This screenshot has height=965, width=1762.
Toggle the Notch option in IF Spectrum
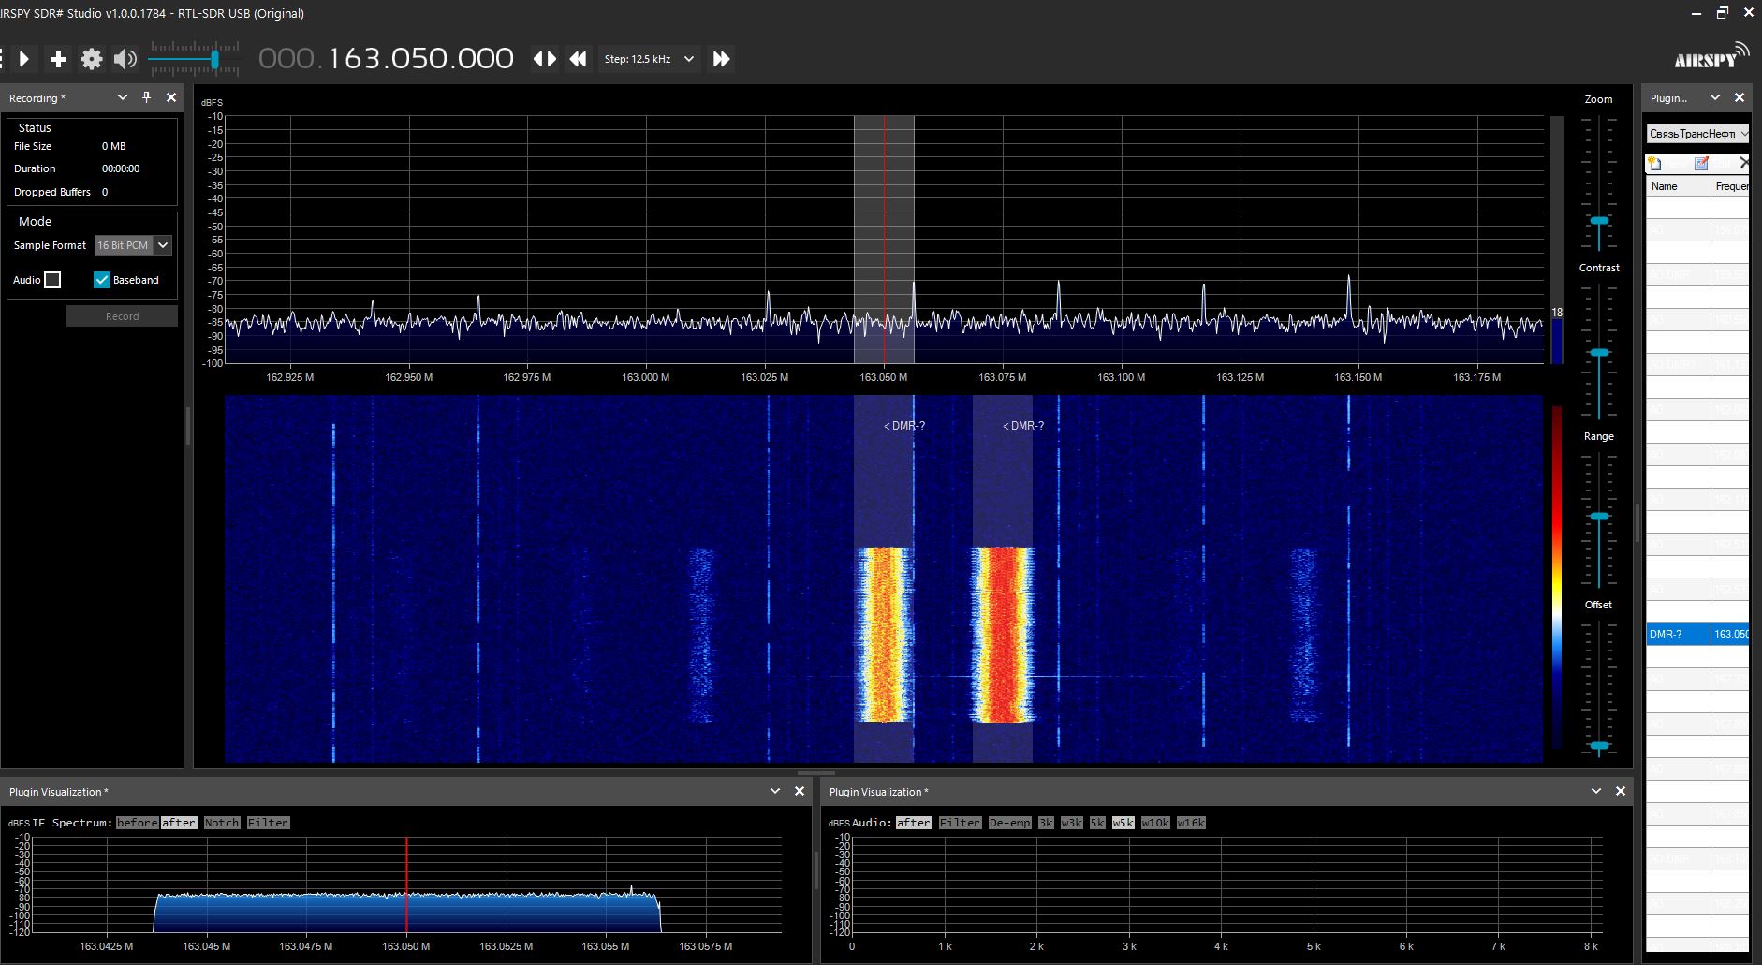point(222,823)
